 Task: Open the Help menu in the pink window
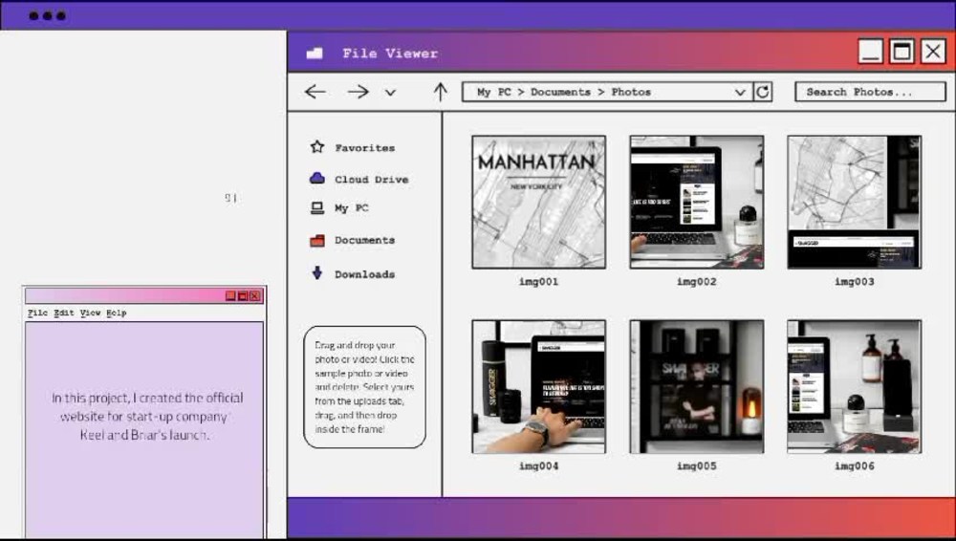[117, 313]
